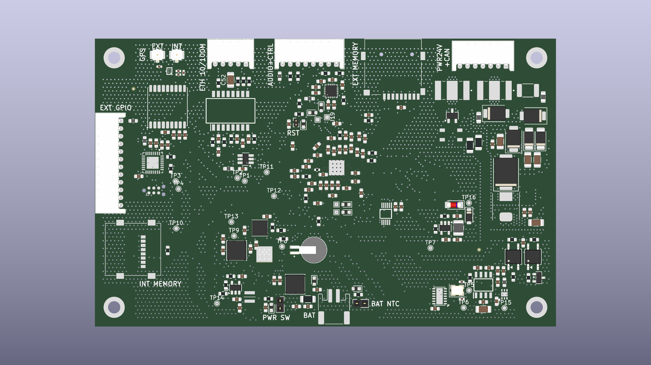The width and height of the screenshot is (651, 365).
Task: Click the top-right mounting hole
Action: [536, 58]
